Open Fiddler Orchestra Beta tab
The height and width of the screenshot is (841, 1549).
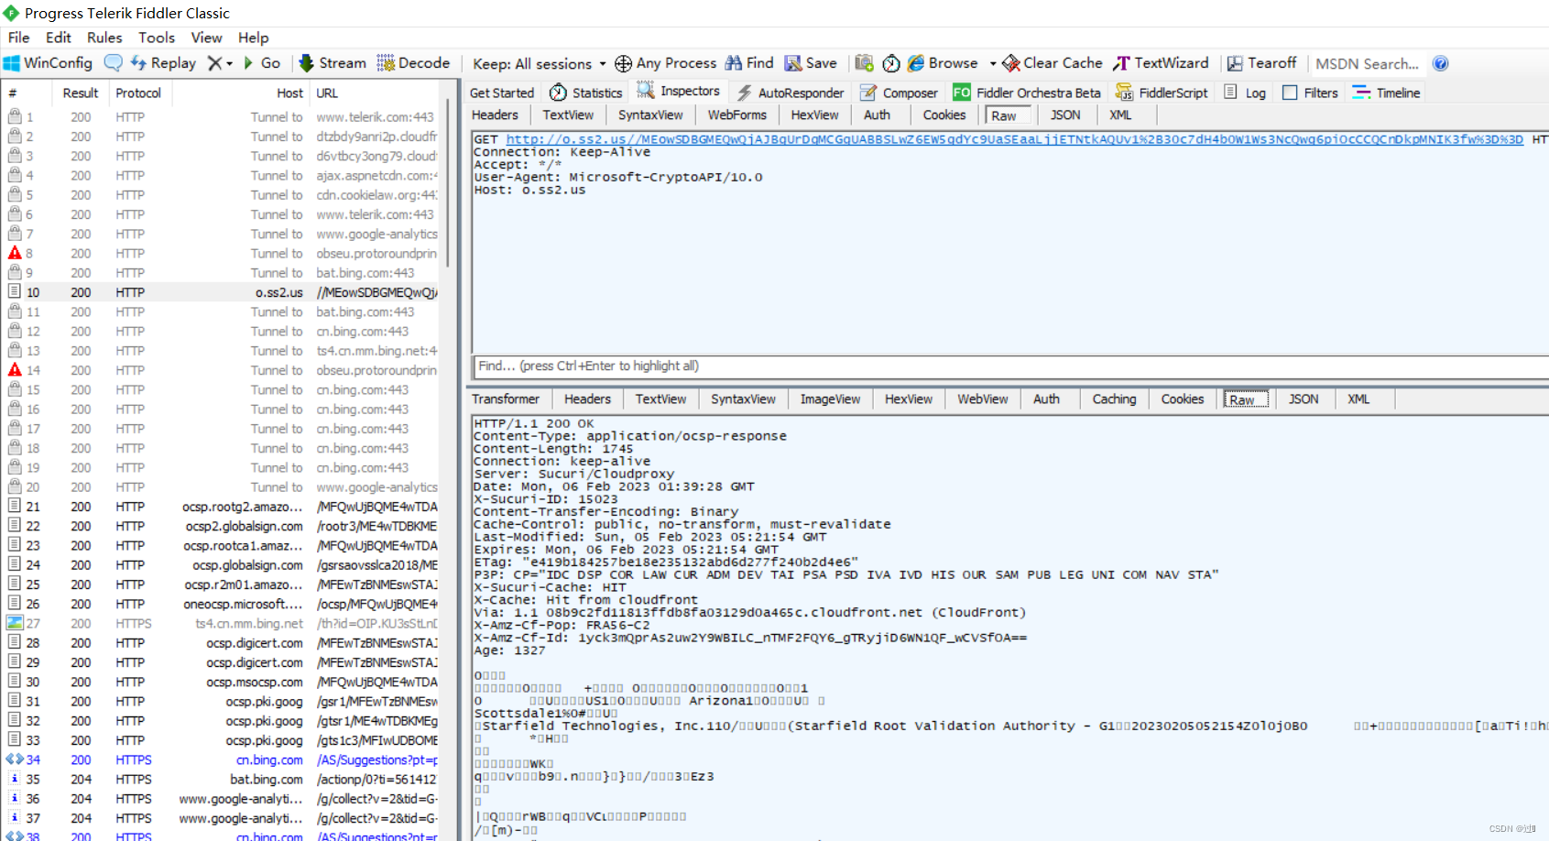point(1027,93)
